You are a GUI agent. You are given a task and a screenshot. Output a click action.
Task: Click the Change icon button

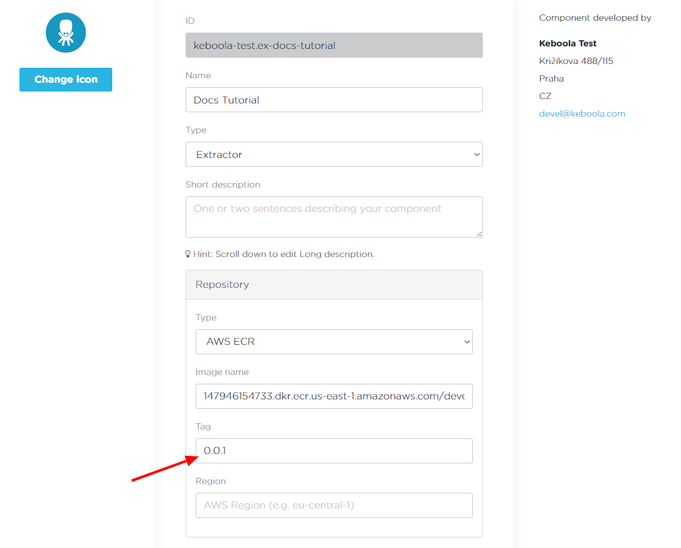pos(66,80)
